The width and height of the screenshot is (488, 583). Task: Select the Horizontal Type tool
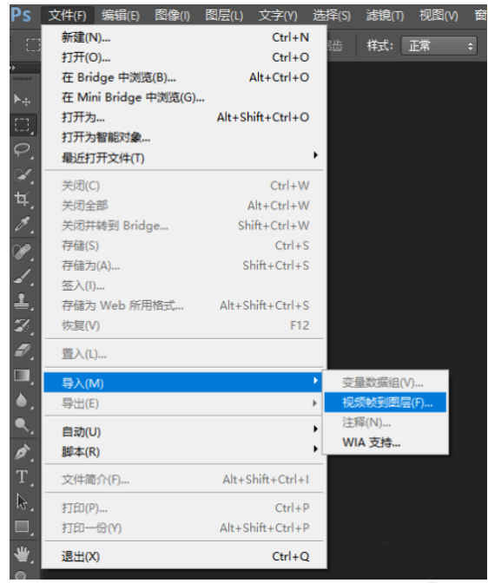22,476
